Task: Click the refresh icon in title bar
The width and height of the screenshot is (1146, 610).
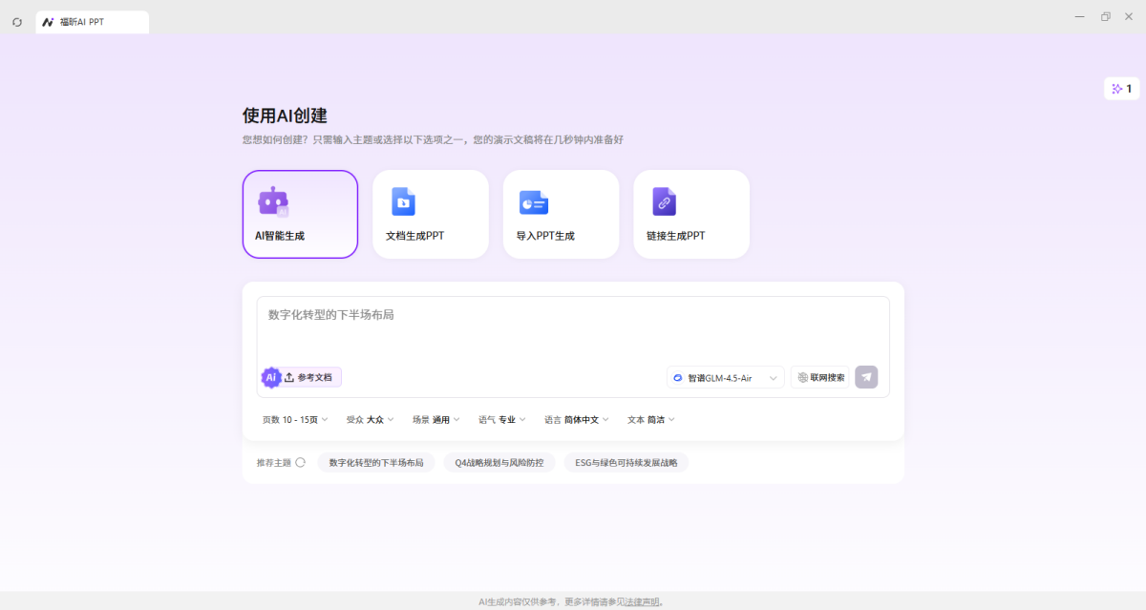Action: point(16,22)
